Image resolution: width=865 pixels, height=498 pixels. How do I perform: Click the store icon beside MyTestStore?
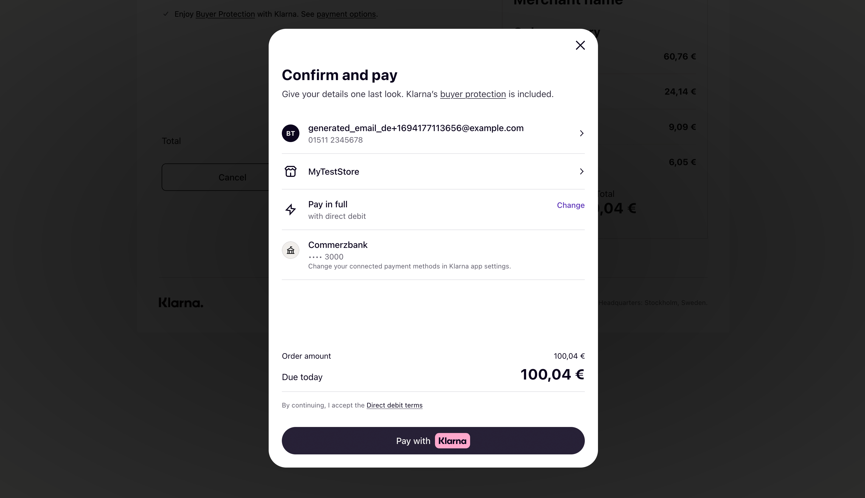click(291, 171)
